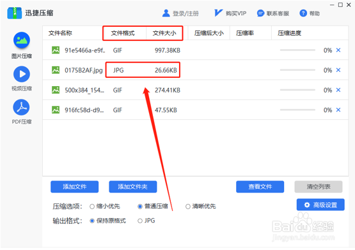Remove the 997.38KB GIF file row
Image resolution: width=355 pixels, height=250 pixels.
tap(338, 50)
